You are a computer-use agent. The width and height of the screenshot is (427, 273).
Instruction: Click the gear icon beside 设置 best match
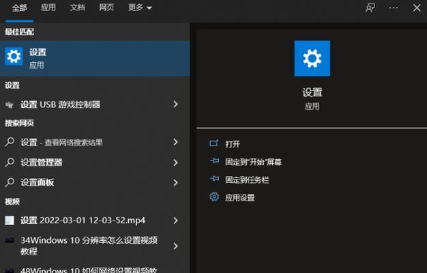(x=14, y=57)
